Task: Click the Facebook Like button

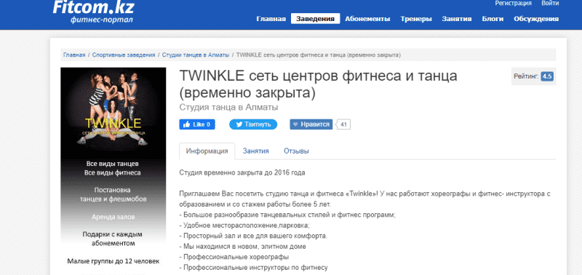Action: coord(197,124)
